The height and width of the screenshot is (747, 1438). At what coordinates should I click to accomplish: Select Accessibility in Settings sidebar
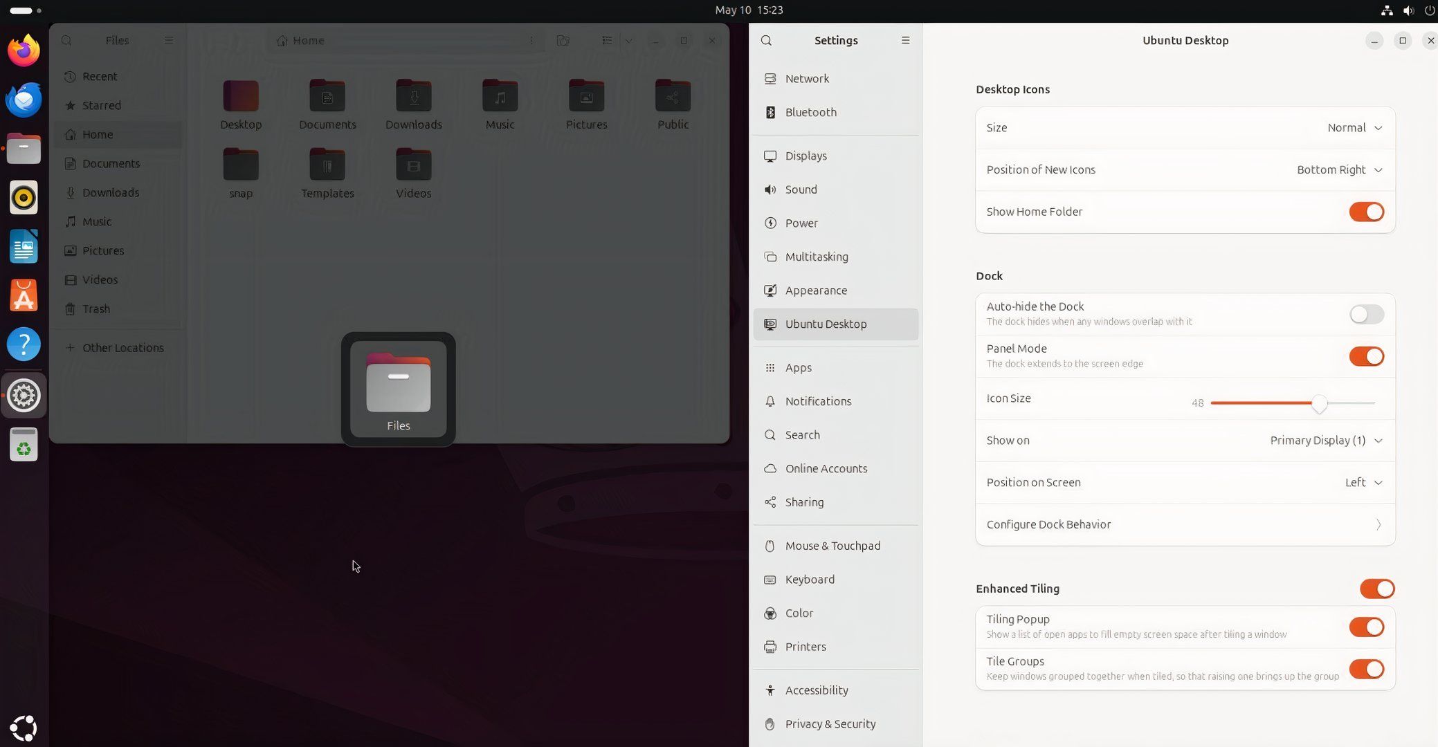coord(836,690)
